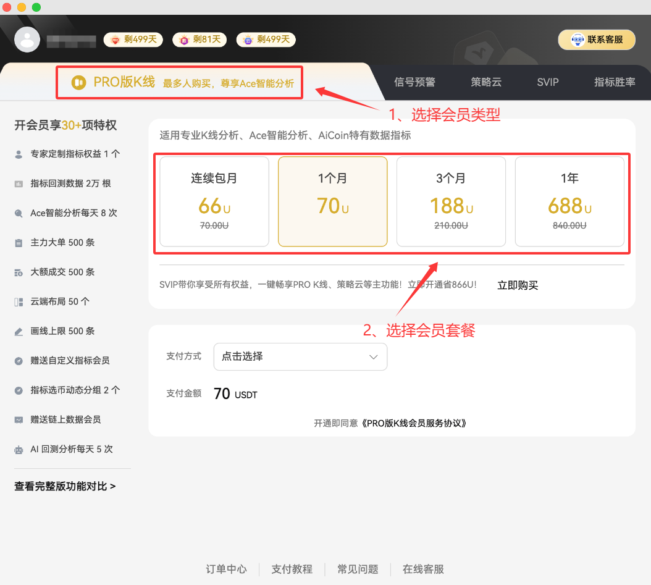
Task: Click the 立即购买 purchase button
Action: click(x=518, y=285)
